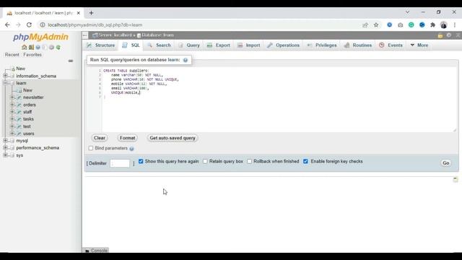Expand the information_schema database node

5,76
